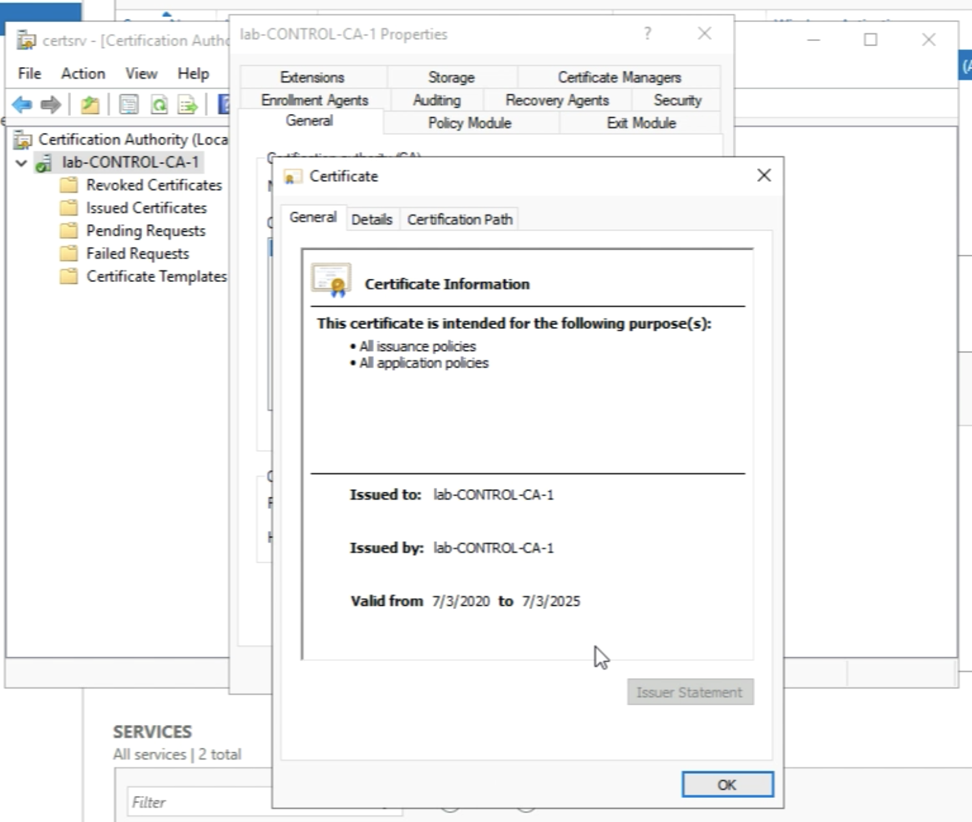972x822 pixels.
Task: Open the Action menu
Action: pyautogui.click(x=83, y=74)
